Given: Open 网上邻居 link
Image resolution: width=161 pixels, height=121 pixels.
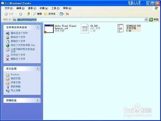Looking at the screenshot, I should click(15, 91).
